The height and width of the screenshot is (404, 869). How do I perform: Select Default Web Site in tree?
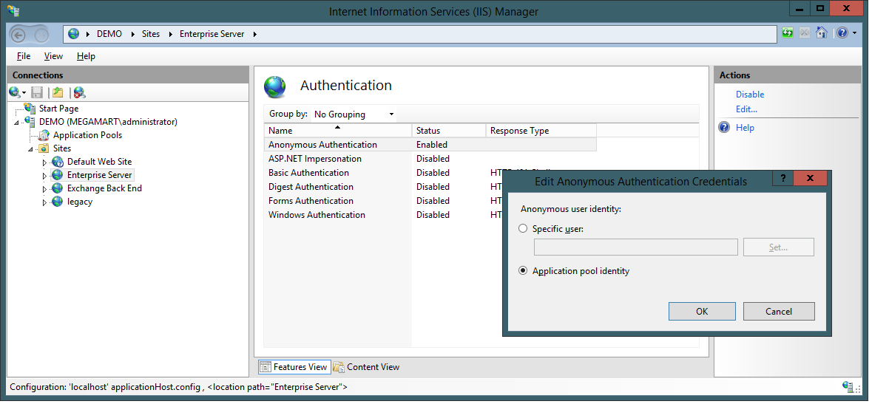click(x=99, y=162)
